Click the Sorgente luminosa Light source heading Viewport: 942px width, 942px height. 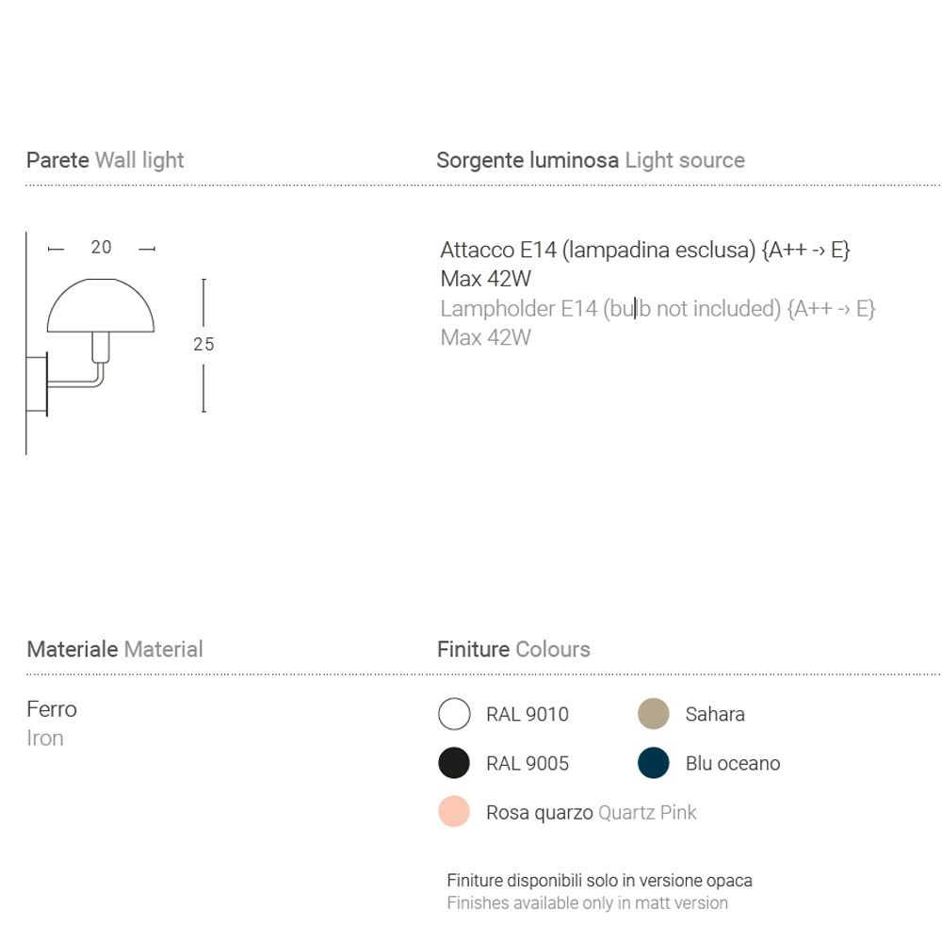click(x=591, y=160)
